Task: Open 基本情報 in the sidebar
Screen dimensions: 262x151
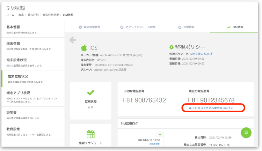Action: coord(33,29)
